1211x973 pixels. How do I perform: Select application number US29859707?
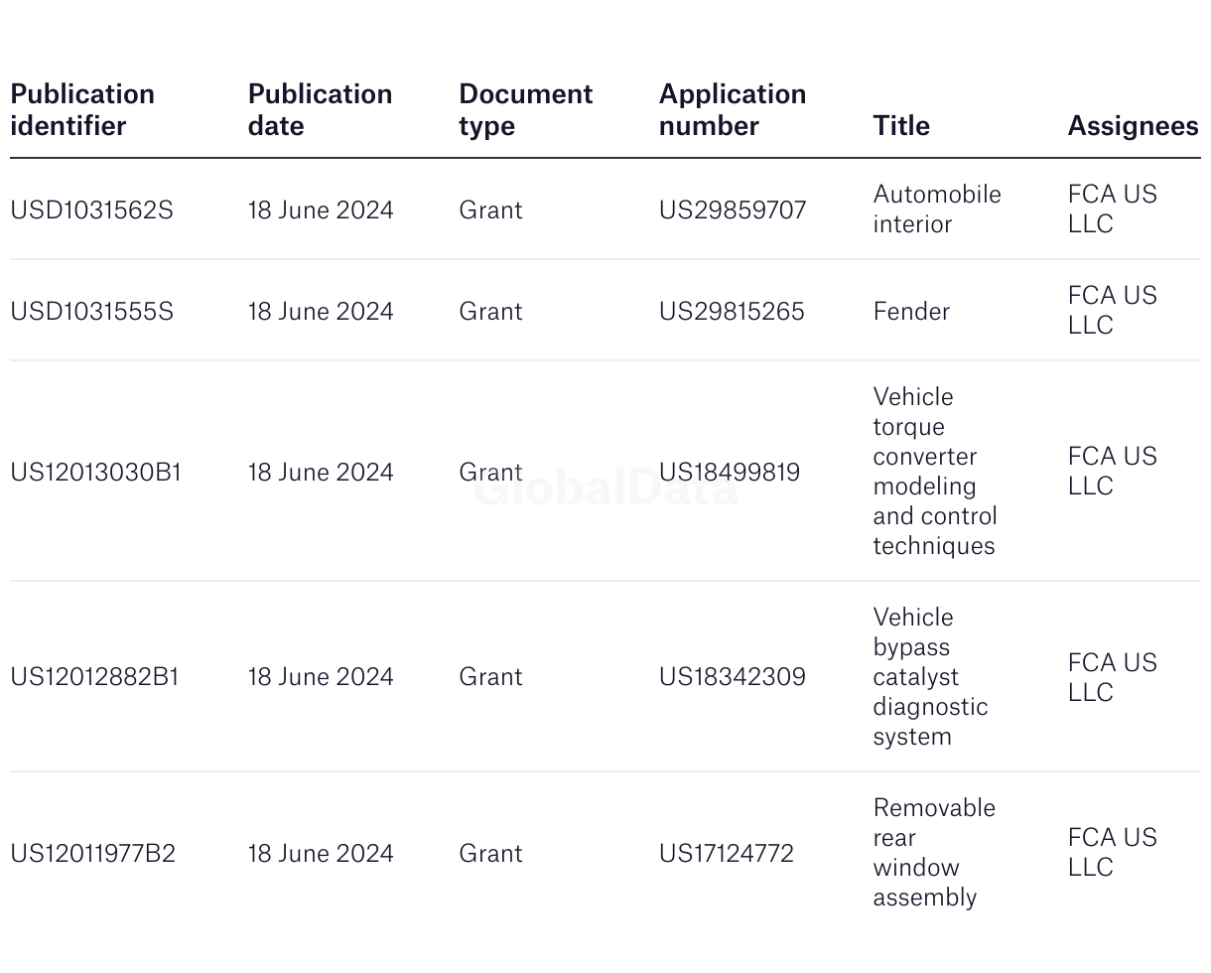click(x=733, y=210)
